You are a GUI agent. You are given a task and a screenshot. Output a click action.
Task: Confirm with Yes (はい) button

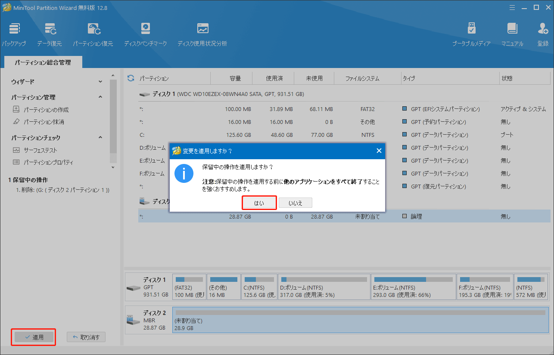coord(259,203)
